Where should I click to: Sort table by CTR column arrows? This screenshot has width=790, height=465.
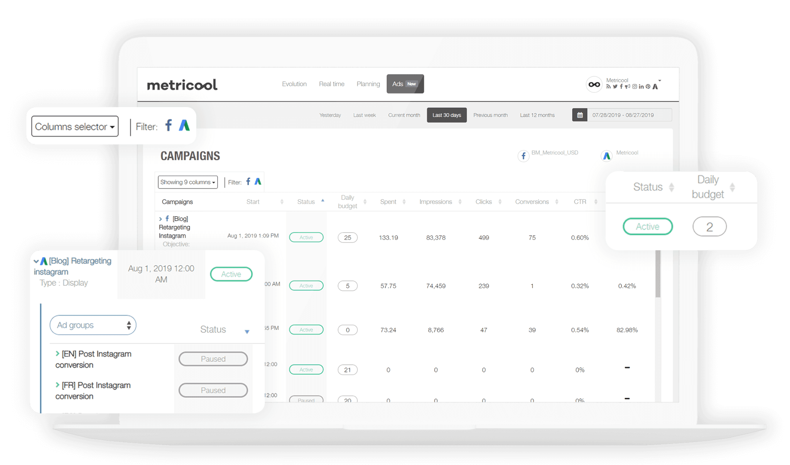596,202
